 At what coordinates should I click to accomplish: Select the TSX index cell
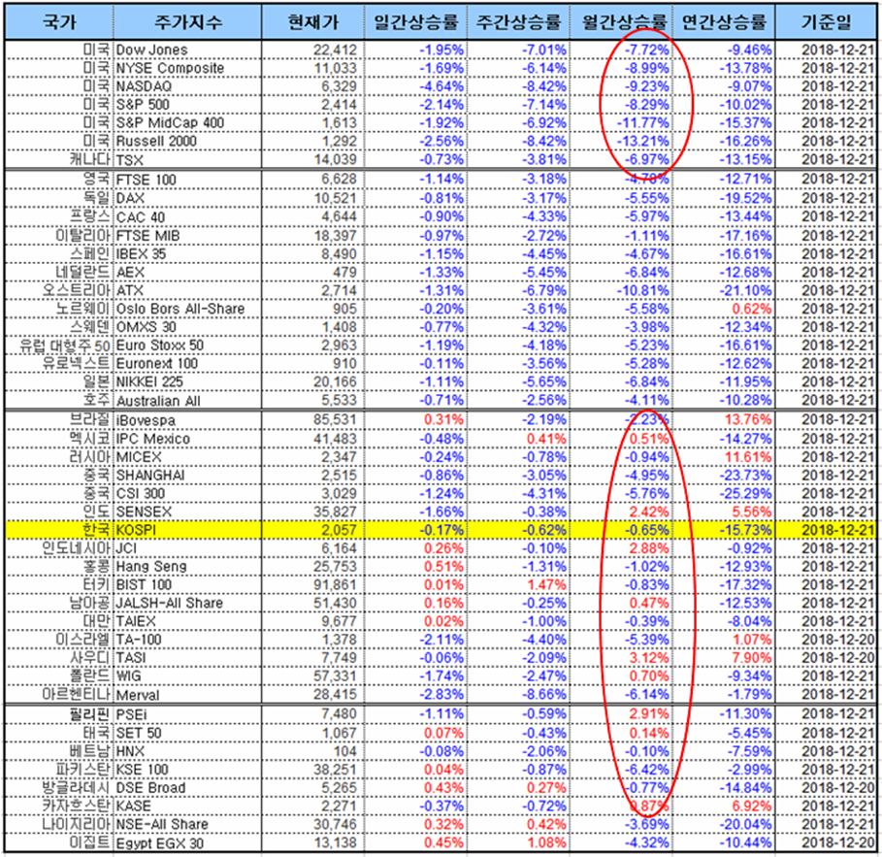pos(187,160)
